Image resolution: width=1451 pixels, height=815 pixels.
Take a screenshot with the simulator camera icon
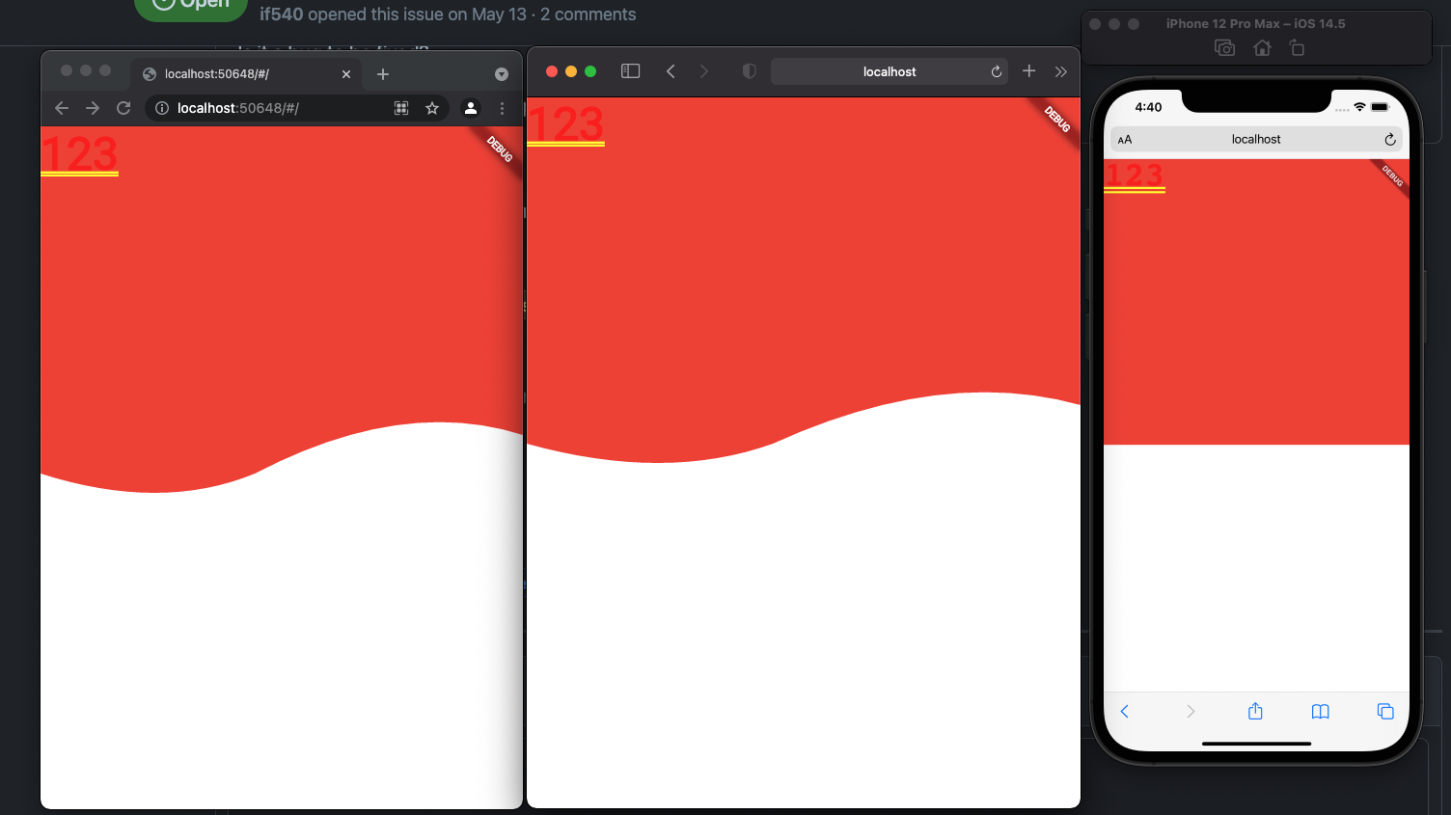pyautogui.click(x=1224, y=47)
